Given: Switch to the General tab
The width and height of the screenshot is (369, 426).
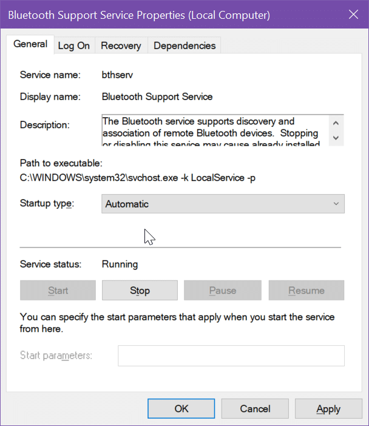Looking at the screenshot, I should point(30,44).
